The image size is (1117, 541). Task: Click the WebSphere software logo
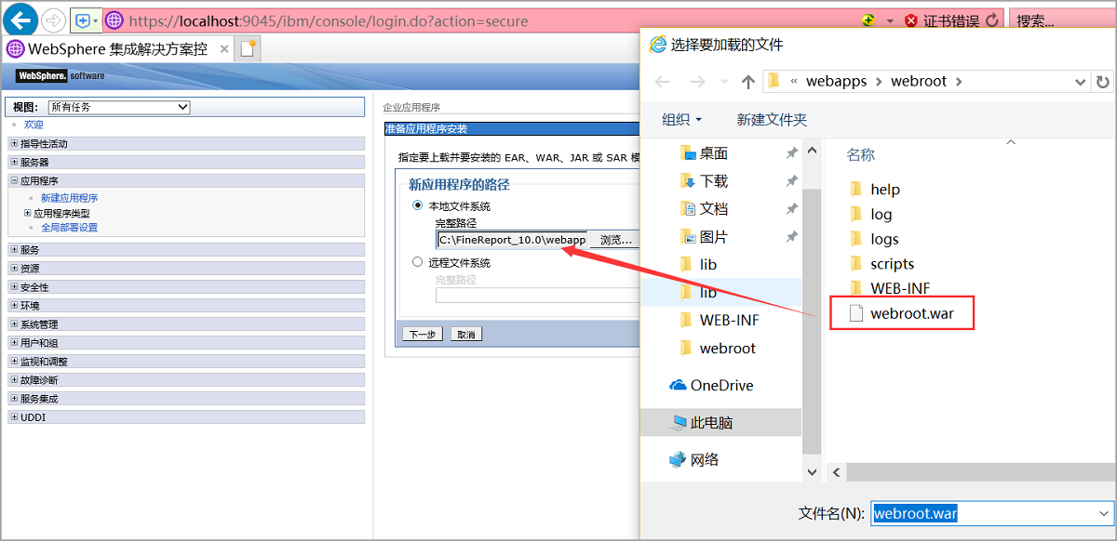60,76
